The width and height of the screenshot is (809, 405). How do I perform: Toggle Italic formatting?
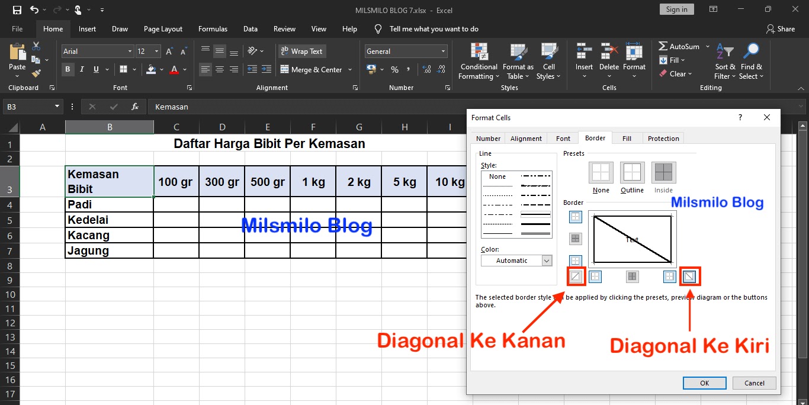coord(82,69)
